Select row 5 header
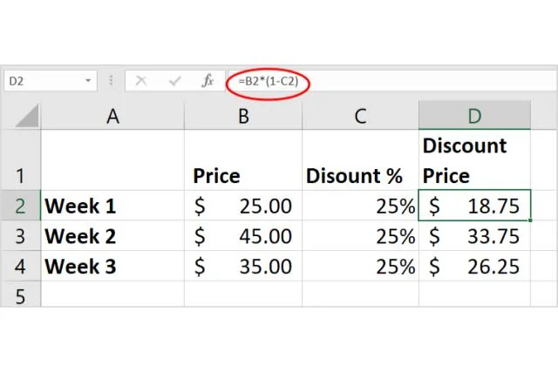Screen dimensions: 558x372 (x=20, y=296)
